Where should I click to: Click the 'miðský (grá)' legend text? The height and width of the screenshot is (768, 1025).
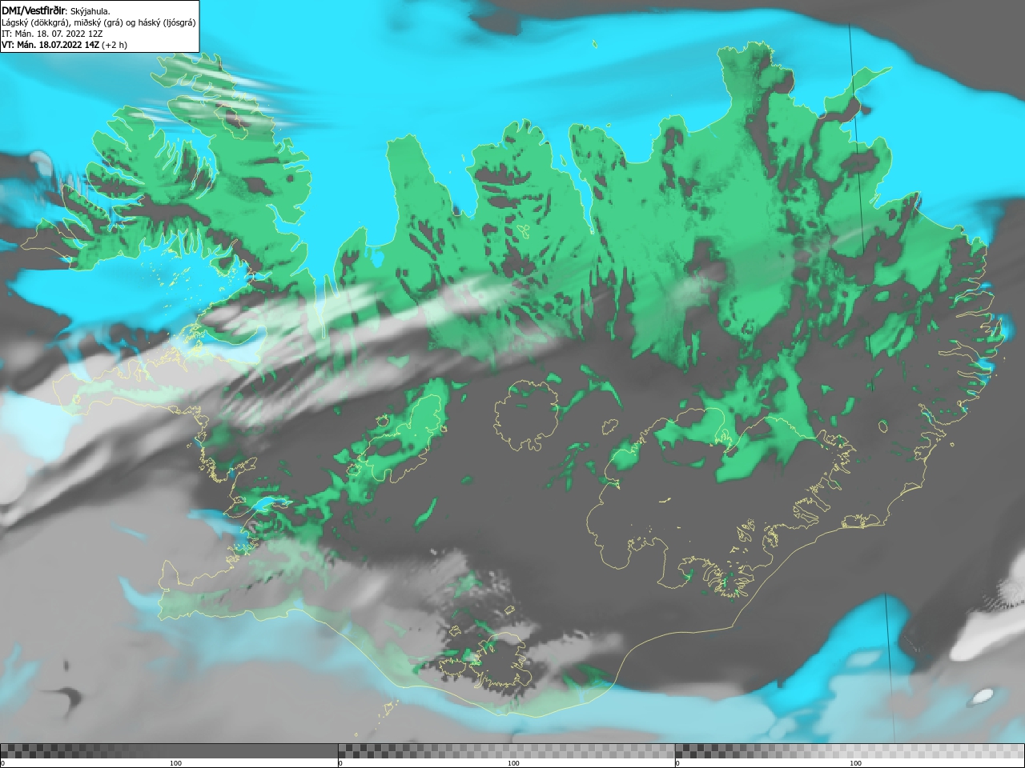(98, 22)
